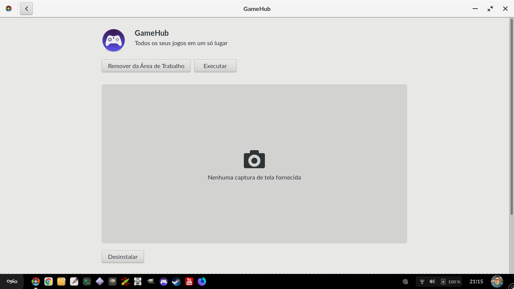
Task: Launch Google Chrome from the taskbar
Action: click(x=49, y=281)
